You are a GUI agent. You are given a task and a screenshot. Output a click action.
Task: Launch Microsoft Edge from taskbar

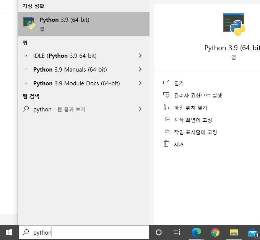(197, 232)
